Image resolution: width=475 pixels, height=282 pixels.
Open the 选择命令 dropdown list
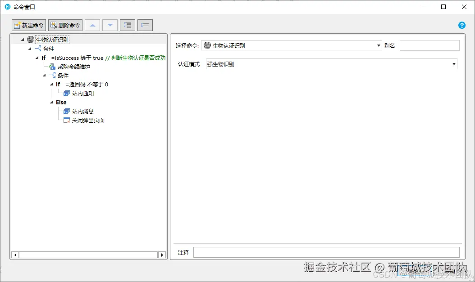379,45
